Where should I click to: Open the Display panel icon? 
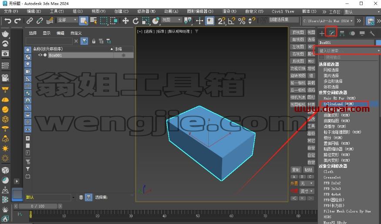[362, 33]
